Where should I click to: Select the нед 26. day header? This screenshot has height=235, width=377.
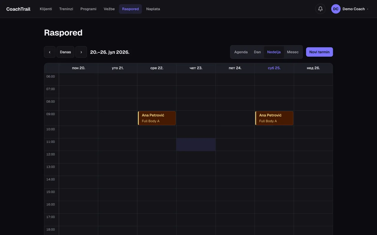[x=313, y=68]
